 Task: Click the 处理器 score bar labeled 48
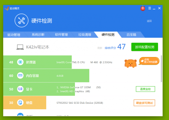tap(37, 62)
